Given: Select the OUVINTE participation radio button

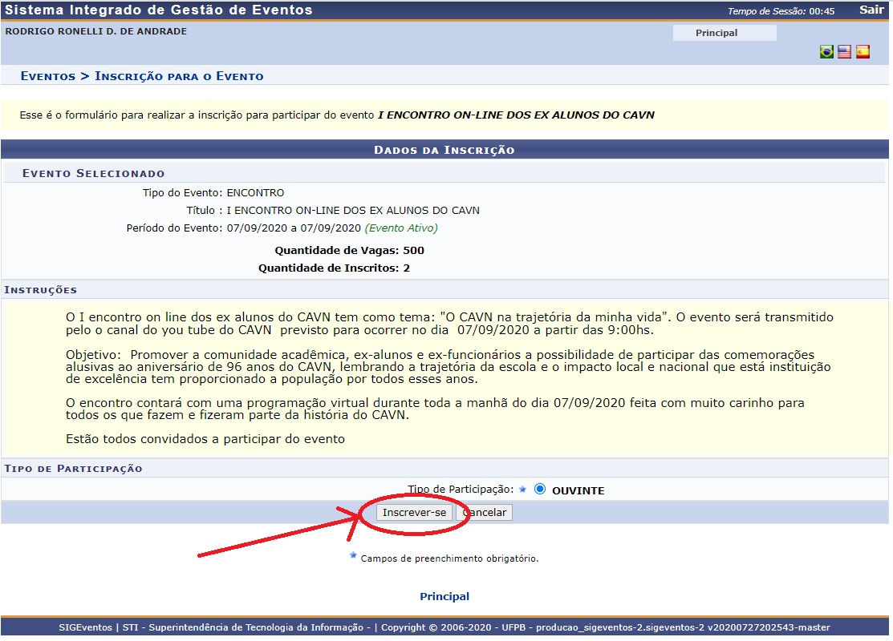Looking at the screenshot, I should (540, 490).
